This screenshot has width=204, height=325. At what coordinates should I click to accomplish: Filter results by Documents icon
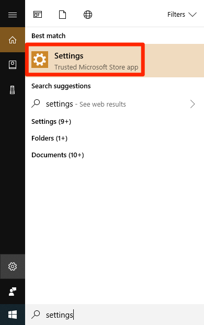pyautogui.click(x=62, y=15)
